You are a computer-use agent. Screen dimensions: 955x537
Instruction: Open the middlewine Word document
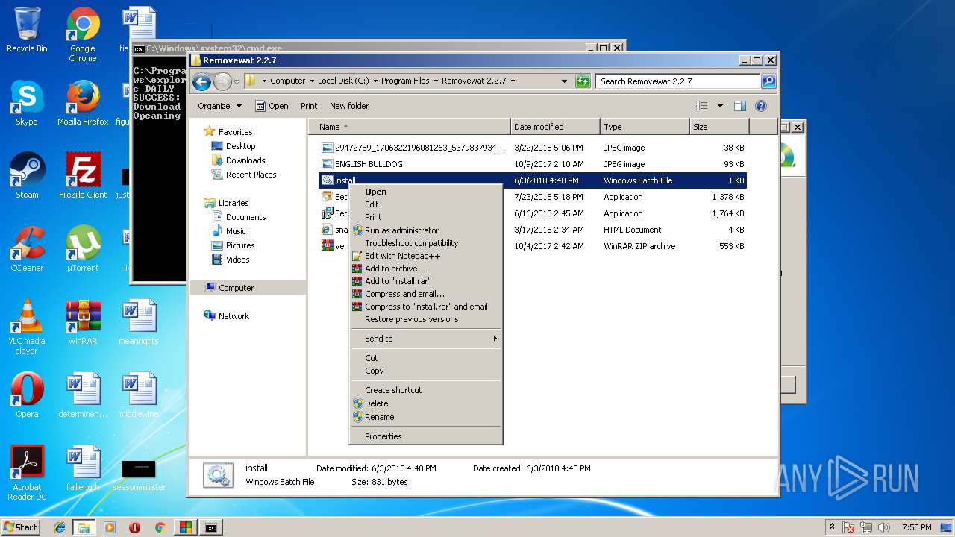139,395
